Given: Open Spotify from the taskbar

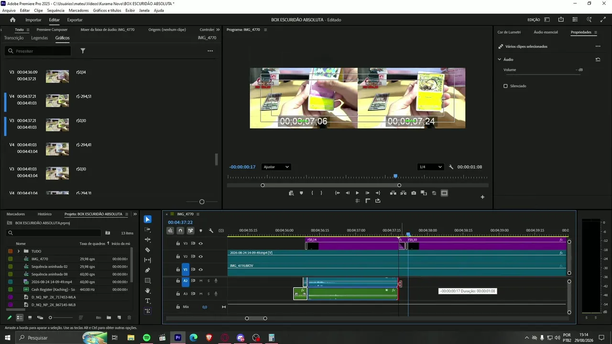Looking at the screenshot, I should (146, 338).
